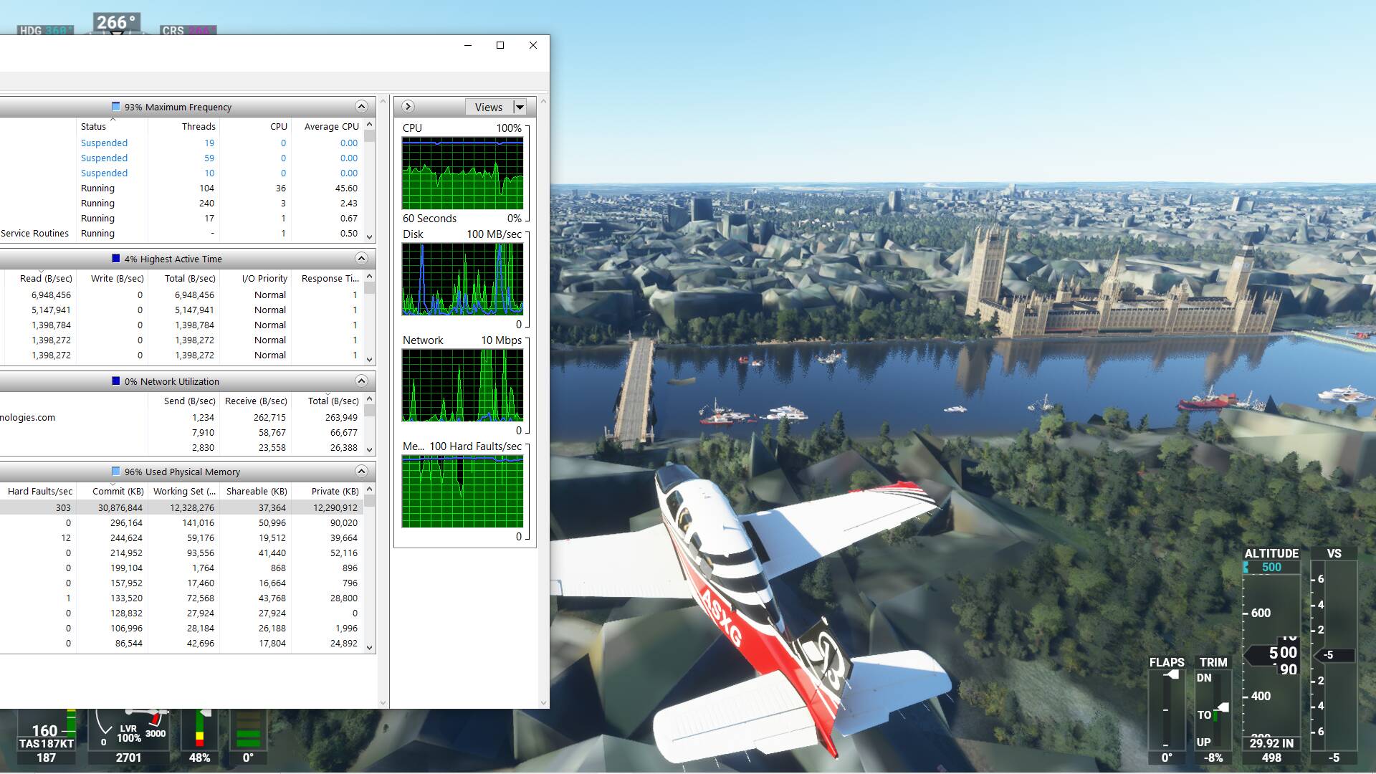The image size is (1376, 774).
Task: Maximize the Resource Monitor window
Action: [x=500, y=45]
